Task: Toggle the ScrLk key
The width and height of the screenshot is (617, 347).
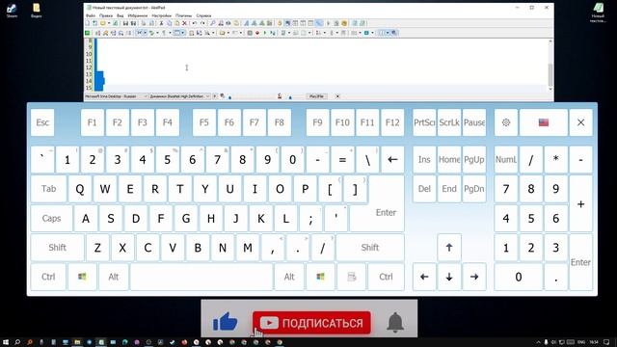Action: click(449, 122)
